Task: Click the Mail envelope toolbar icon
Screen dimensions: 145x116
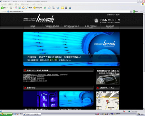Action: [x=49, y=8]
